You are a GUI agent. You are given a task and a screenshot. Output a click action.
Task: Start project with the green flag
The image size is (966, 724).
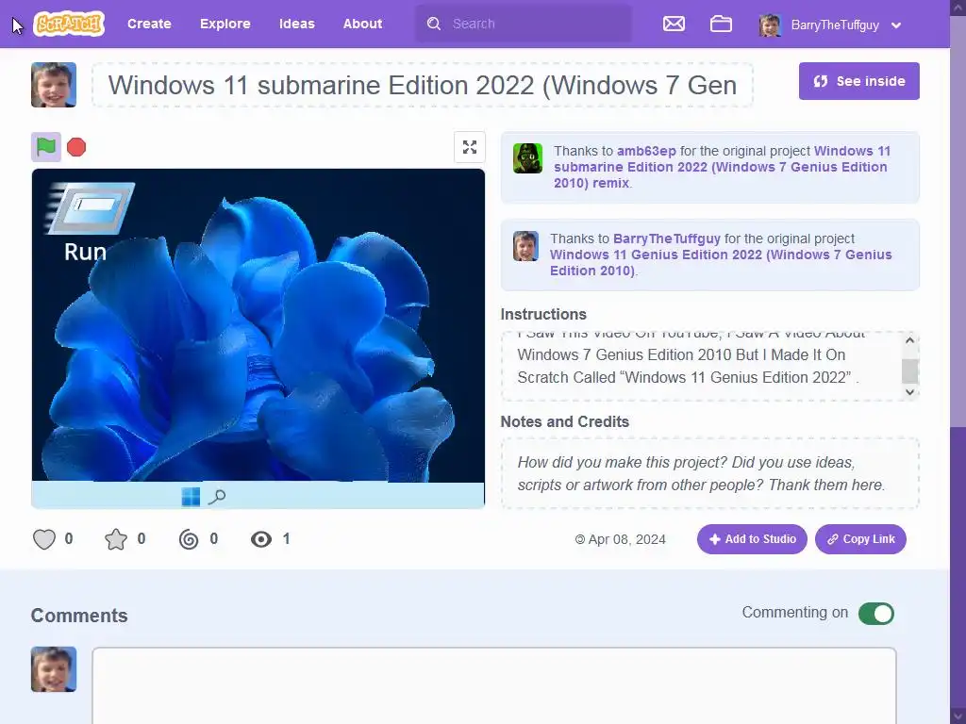click(46, 147)
